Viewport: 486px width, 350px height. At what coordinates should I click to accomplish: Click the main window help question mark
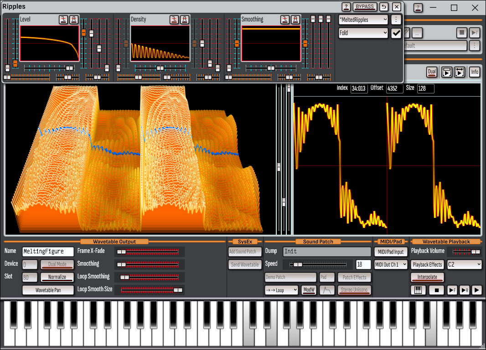pyautogui.click(x=418, y=8)
